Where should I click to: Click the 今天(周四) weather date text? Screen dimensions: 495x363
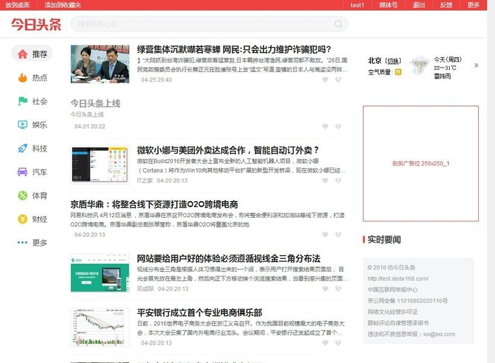point(448,60)
